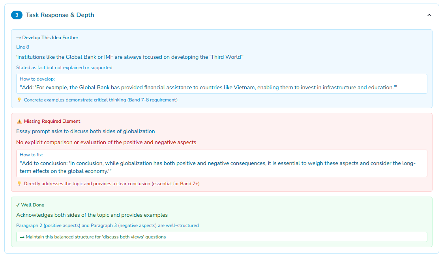Click the lightbulb icon beside Directly addresses the topic
The image size is (442, 257).
pyautogui.click(x=19, y=184)
